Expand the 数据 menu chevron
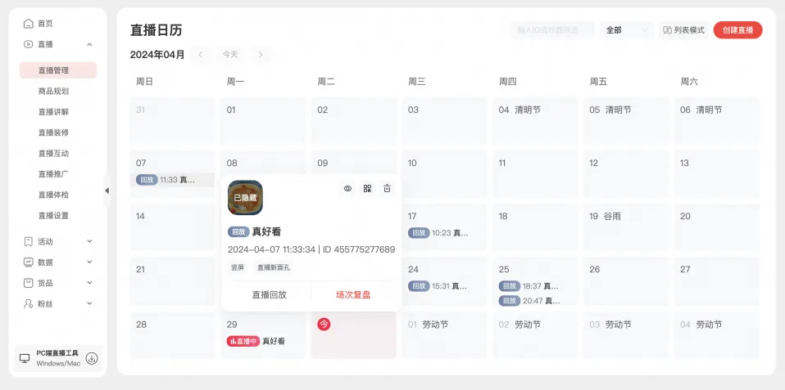This screenshot has width=785, height=390. coord(89,262)
